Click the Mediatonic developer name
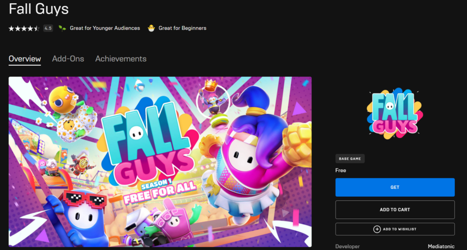The width and height of the screenshot is (467, 250). [441, 246]
